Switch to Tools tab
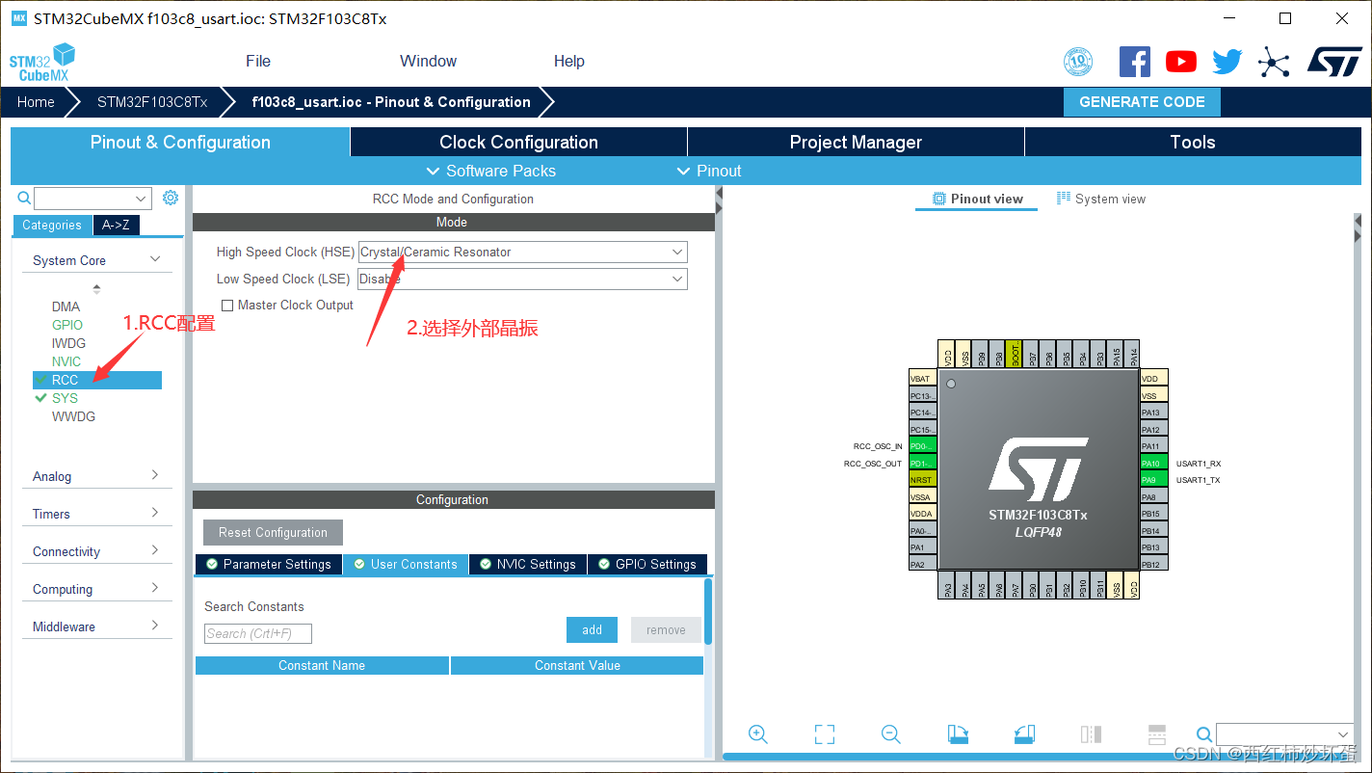The image size is (1372, 773). click(x=1193, y=142)
